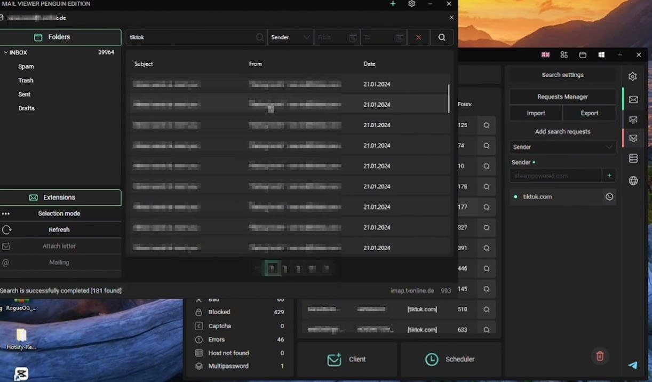Run the search with the magnifier button right of the red X
The image size is (652, 382).
pyautogui.click(x=442, y=37)
